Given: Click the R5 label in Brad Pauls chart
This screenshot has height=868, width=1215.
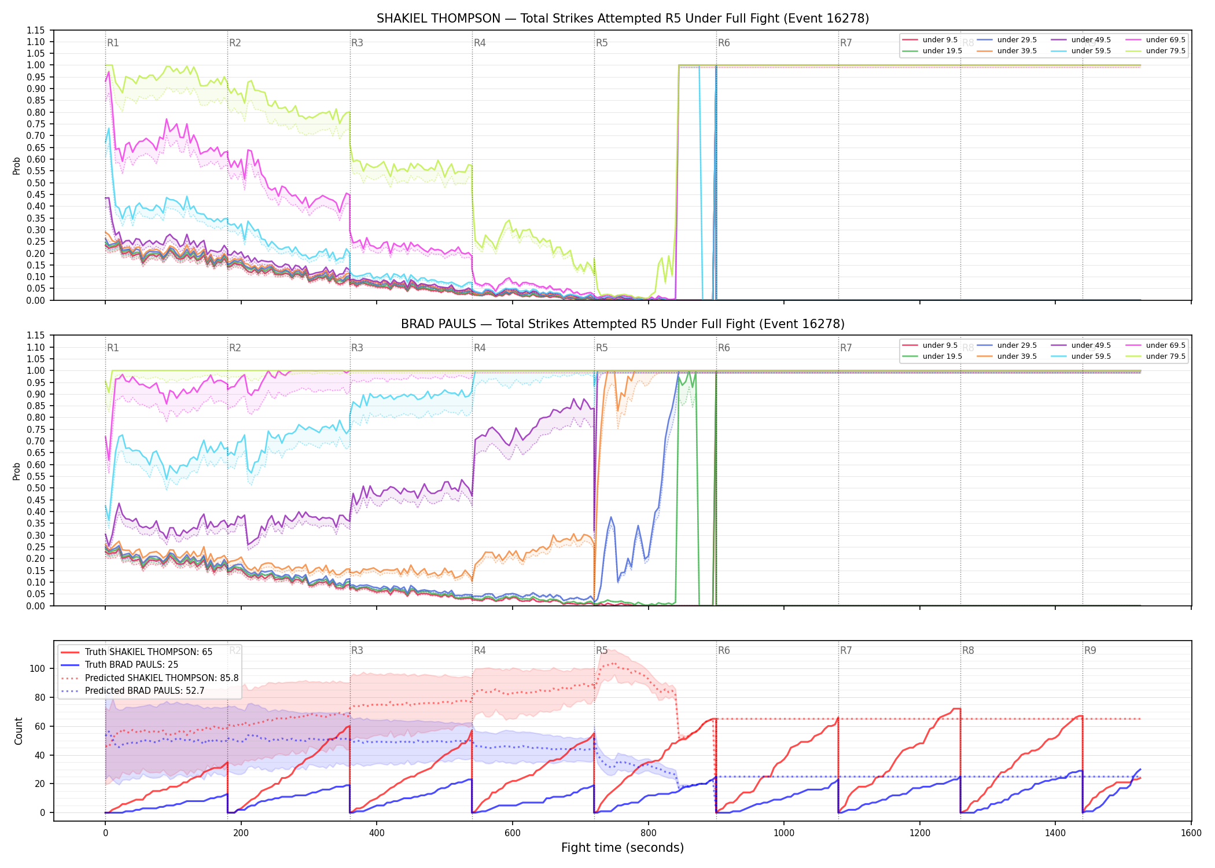Looking at the screenshot, I should pyautogui.click(x=602, y=348).
